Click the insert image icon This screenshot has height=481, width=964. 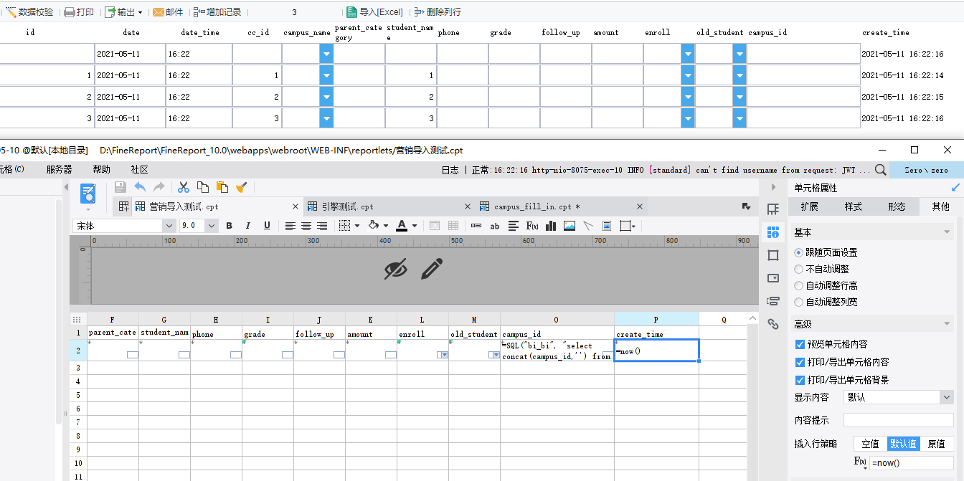(570, 225)
